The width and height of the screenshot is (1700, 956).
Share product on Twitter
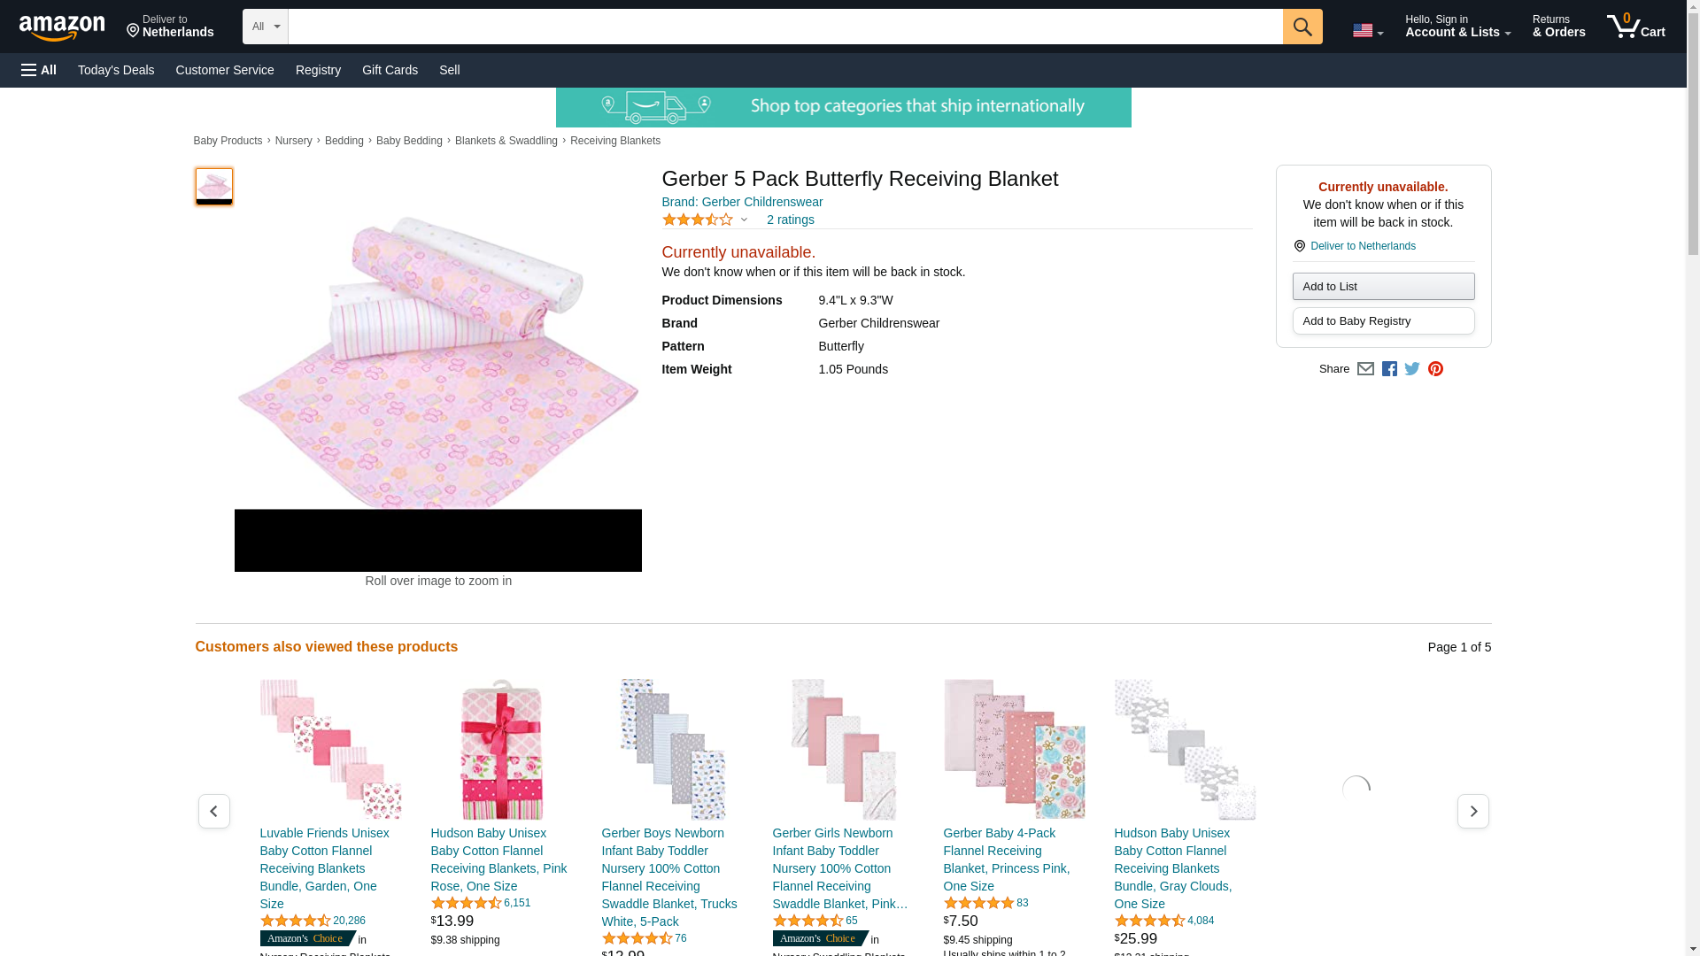point(1412,369)
